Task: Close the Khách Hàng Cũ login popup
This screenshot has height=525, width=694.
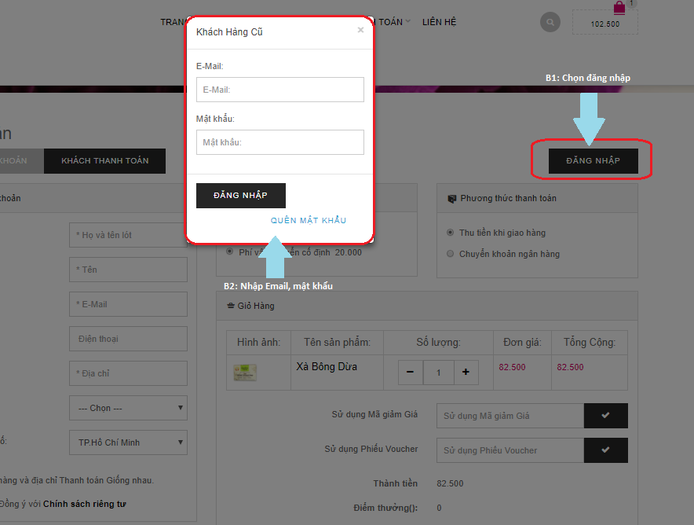Action: [x=360, y=30]
